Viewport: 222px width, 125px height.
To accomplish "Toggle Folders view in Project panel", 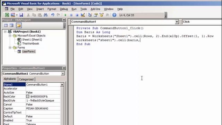I will point(19,25).
